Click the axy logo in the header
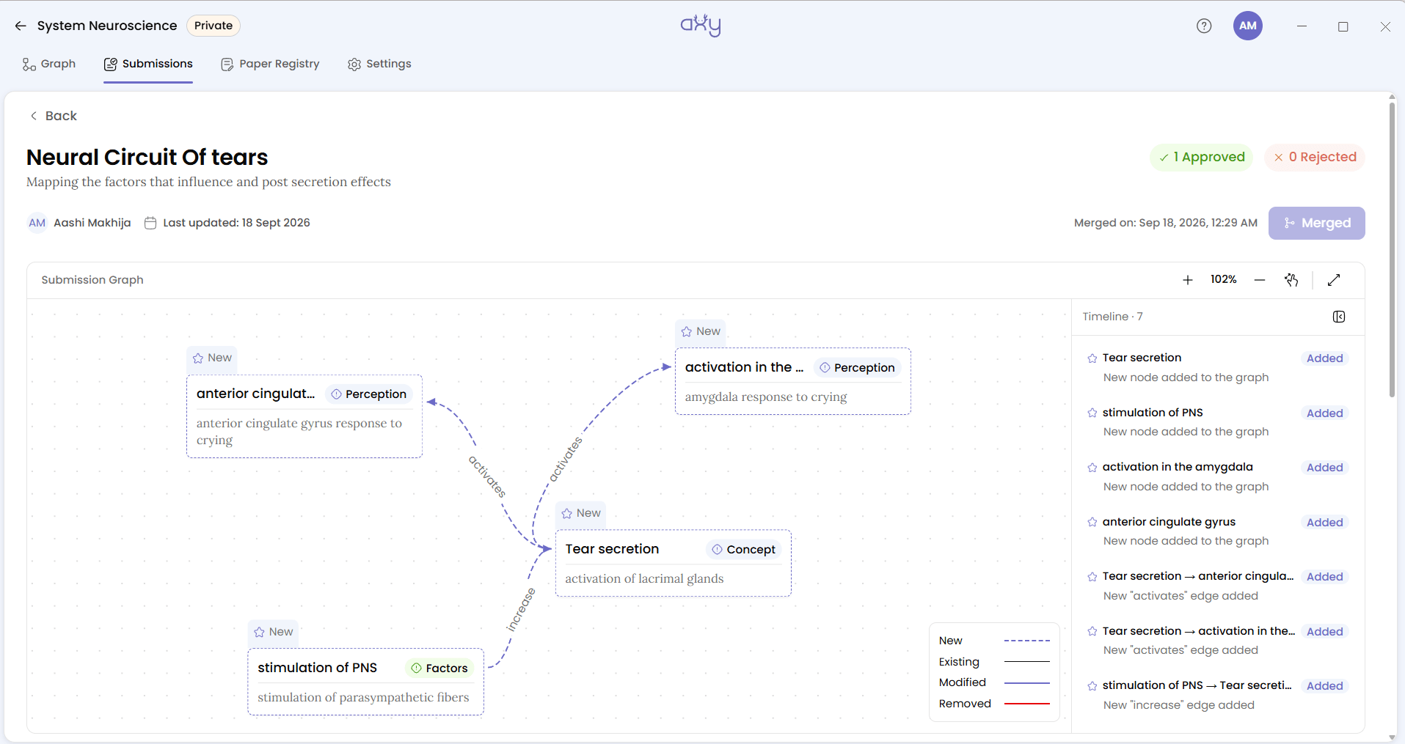The image size is (1405, 744). coord(701,25)
